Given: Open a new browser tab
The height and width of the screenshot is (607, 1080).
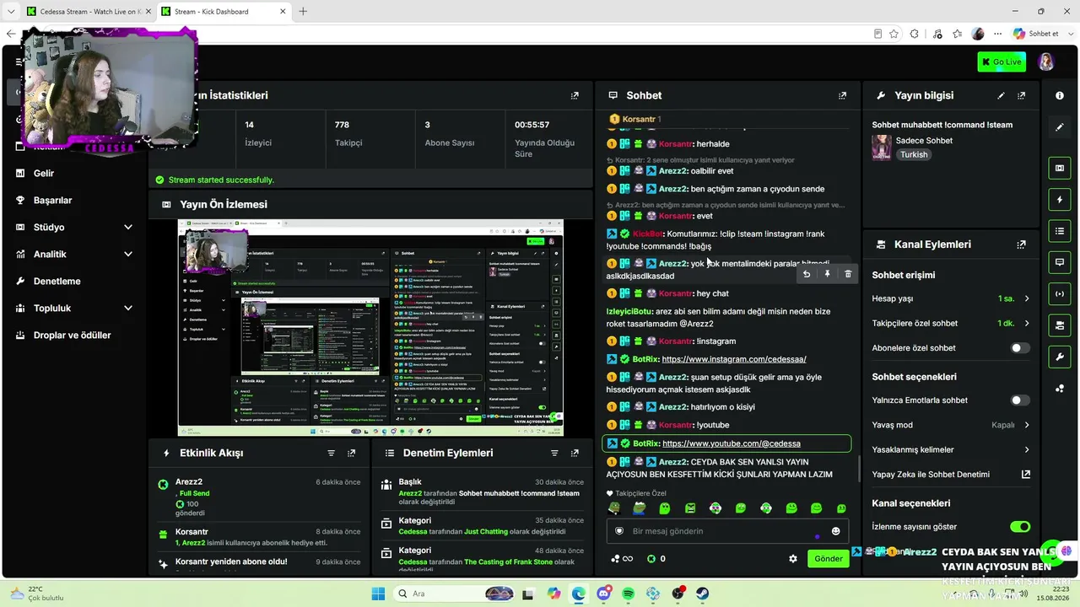Looking at the screenshot, I should click(303, 12).
